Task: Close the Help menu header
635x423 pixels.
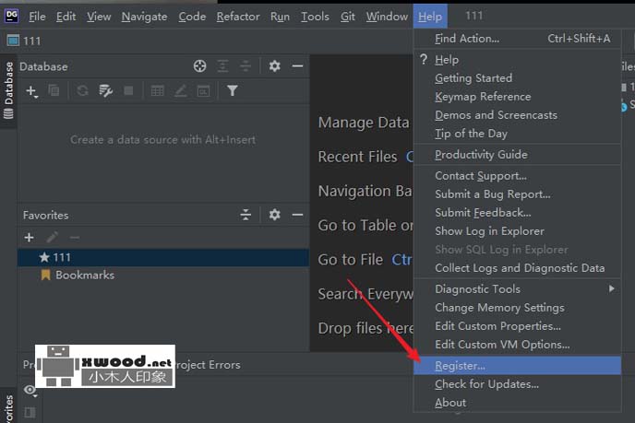Action: coord(430,17)
